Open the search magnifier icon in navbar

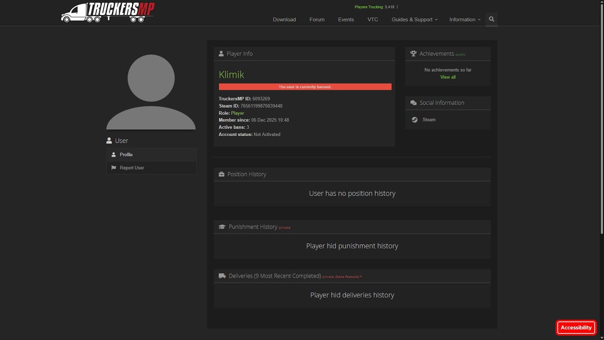click(x=491, y=19)
